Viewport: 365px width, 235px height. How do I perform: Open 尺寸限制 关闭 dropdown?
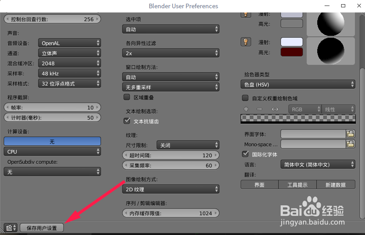pyautogui.click(x=188, y=145)
